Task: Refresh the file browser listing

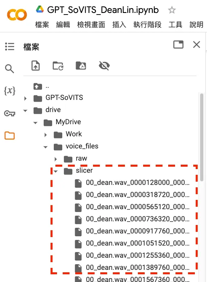Action: point(58,66)
